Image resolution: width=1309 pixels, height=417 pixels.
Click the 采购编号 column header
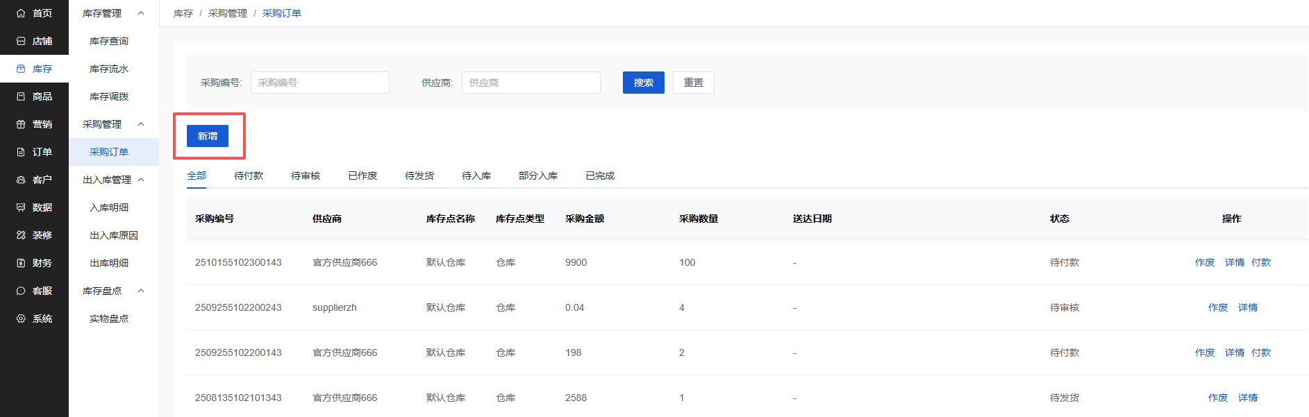pyautogui.click(x=215, y=219)
